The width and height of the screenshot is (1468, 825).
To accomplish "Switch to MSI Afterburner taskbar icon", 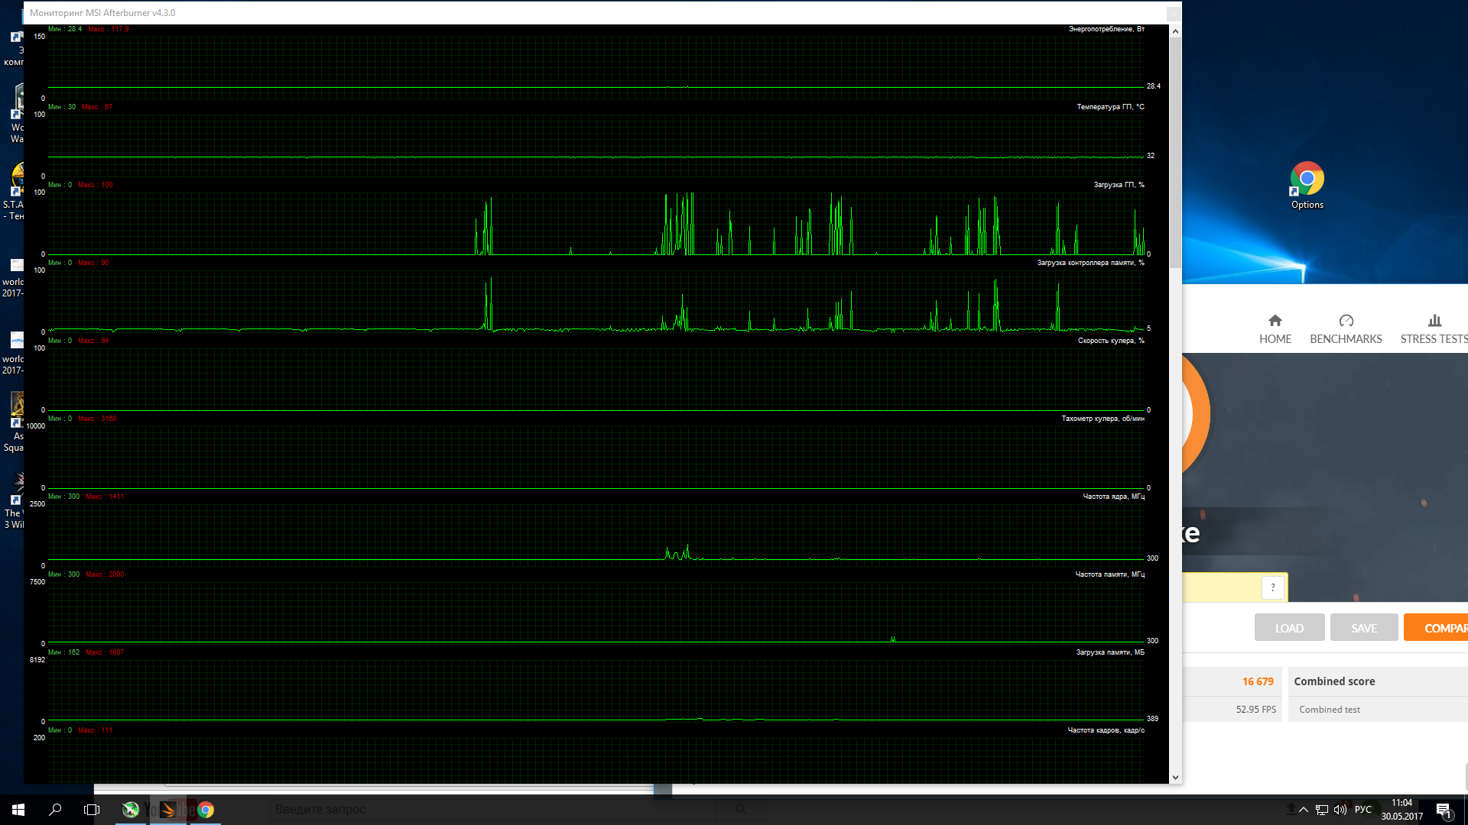I will [131, 810].
